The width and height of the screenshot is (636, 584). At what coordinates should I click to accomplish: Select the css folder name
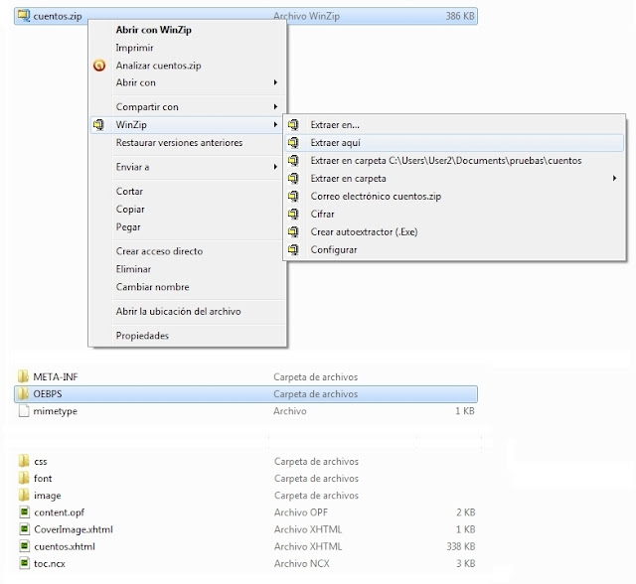click(41, 461)
